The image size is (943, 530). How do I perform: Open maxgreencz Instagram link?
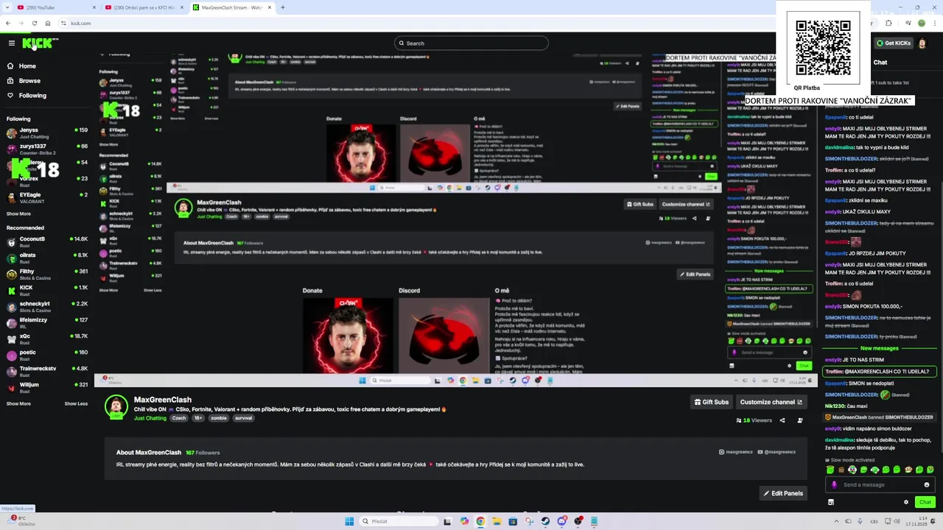735,452
